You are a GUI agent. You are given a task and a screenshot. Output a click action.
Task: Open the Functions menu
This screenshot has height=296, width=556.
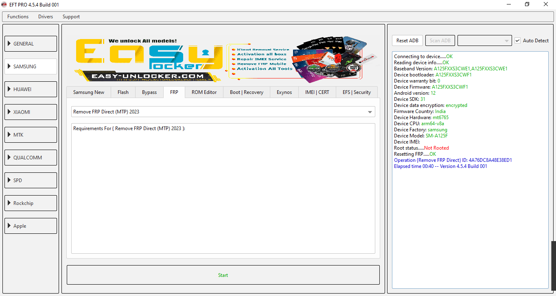(x=18, y=17)
